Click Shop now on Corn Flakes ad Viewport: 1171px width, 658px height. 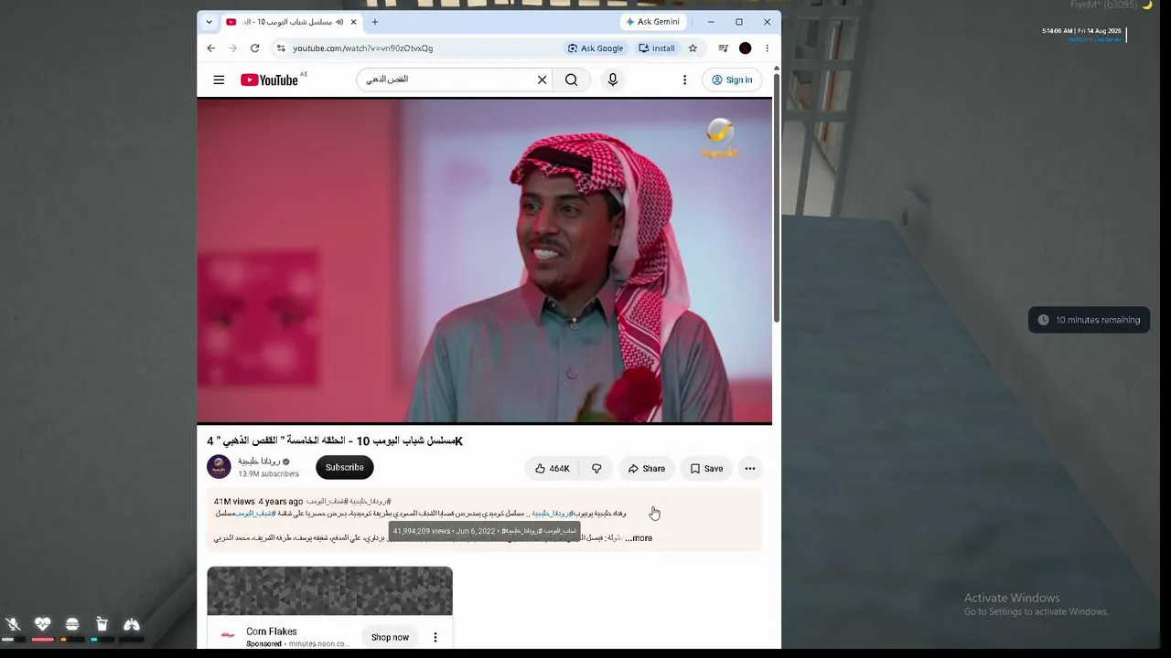click(390, 637)
